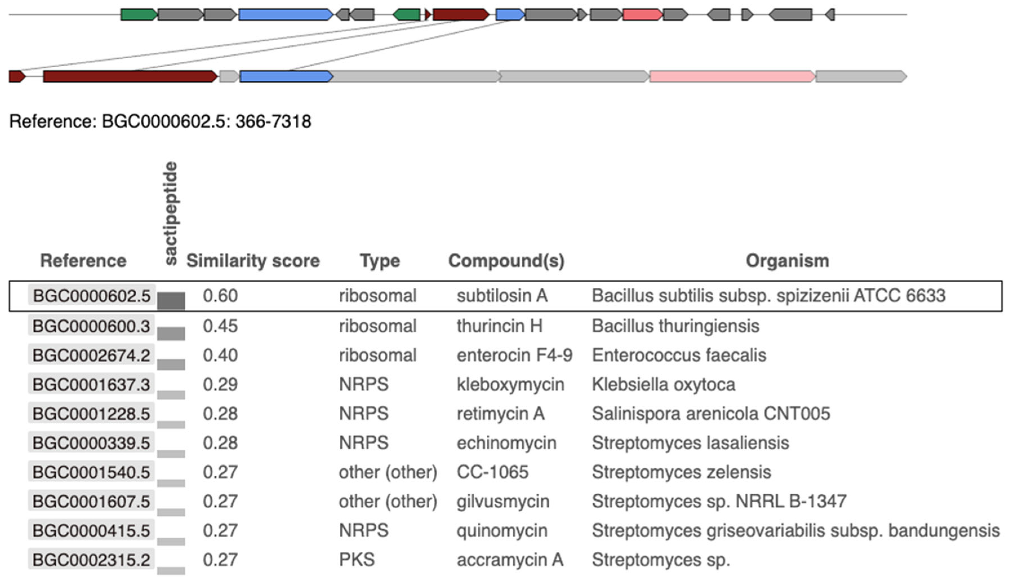Click the dark sactipeptide bar for subtilosin A

point(171,301)
